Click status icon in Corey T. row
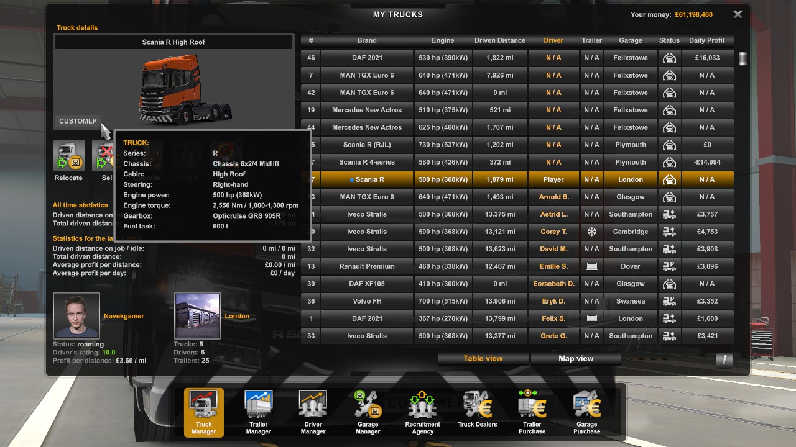Screen dimensions: 796x447 tap(669, 232)
